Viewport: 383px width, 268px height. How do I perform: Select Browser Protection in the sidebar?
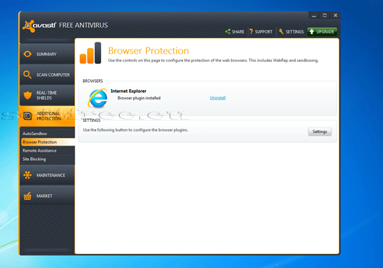click(x=48, y=142)
